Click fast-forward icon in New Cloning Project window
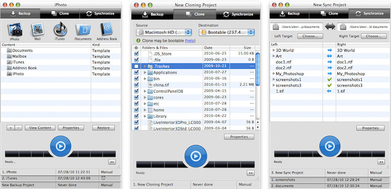The width and height of the screenshot is (391, 189). coord(251,173)
